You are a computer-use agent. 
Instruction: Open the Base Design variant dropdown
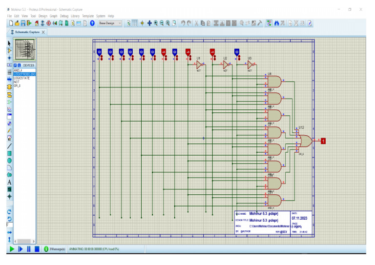pyautogui.click(x=110, y=23)
